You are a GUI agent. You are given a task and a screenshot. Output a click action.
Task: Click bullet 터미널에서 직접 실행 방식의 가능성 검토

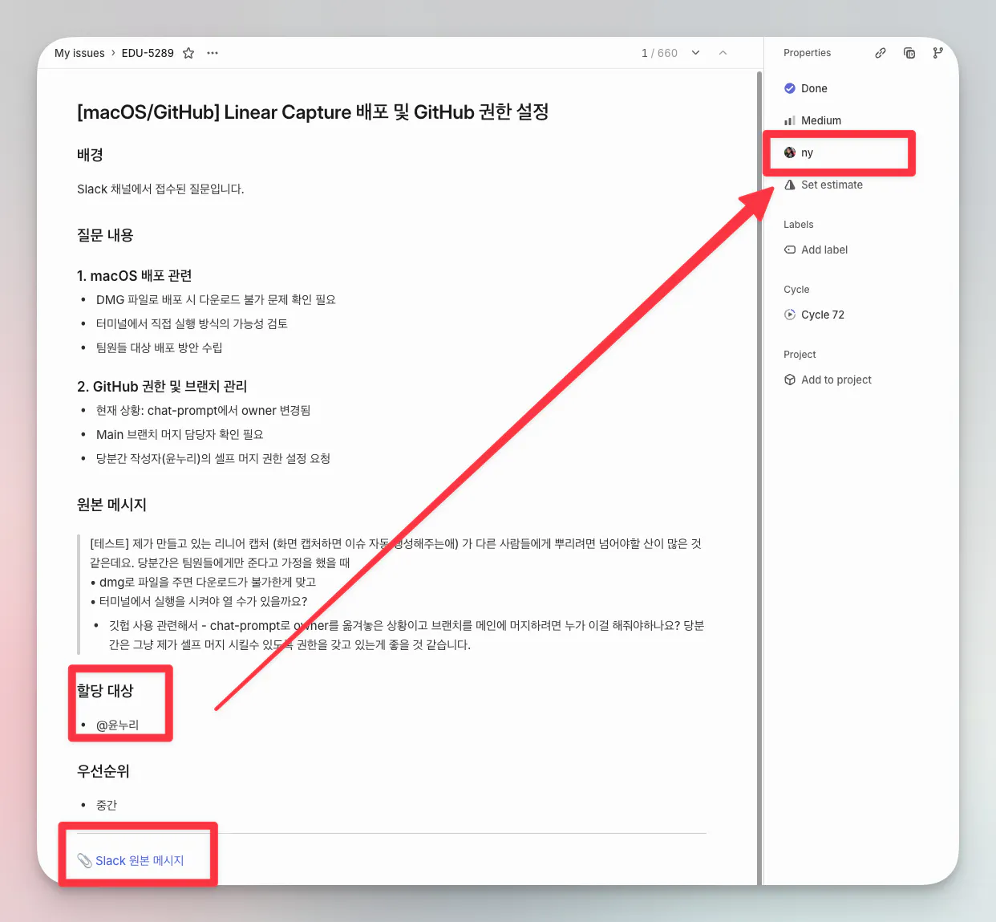coord(192,324)
